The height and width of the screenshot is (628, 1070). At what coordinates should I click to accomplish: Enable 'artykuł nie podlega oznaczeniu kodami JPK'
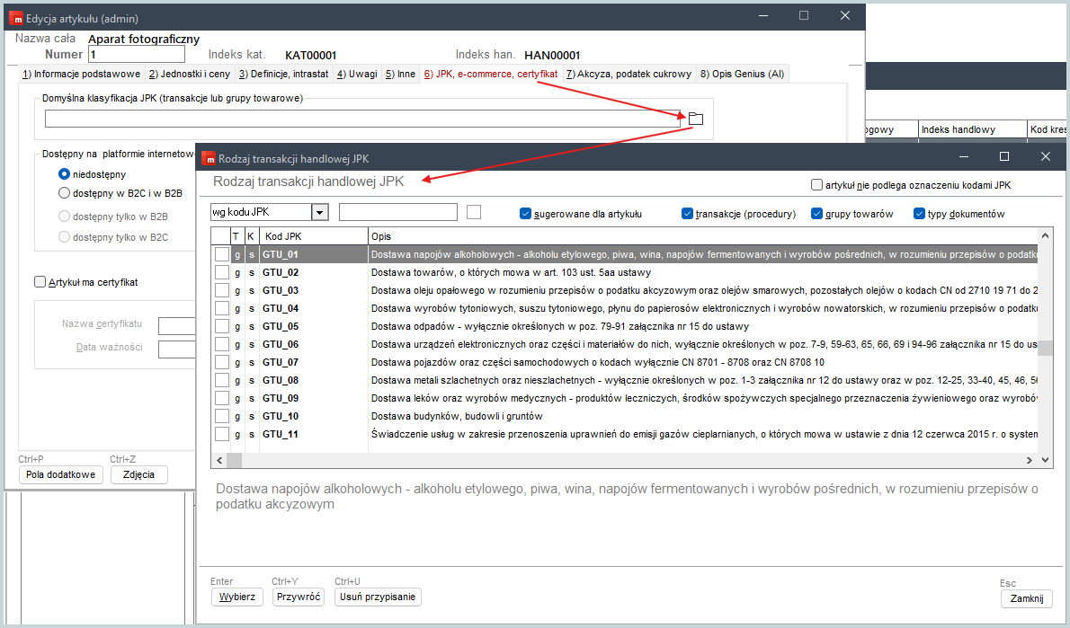[816, 185]
